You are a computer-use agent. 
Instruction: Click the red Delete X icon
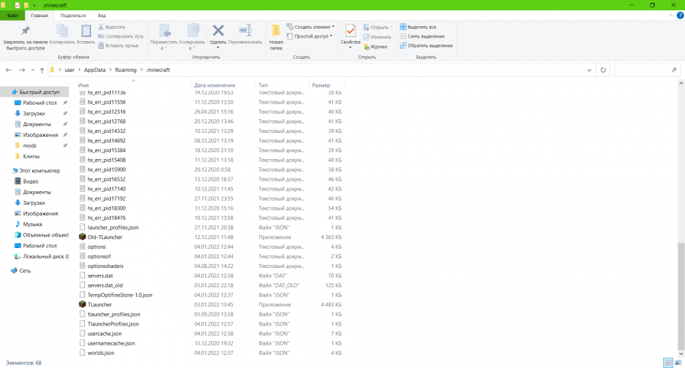(x=218, y=31)
